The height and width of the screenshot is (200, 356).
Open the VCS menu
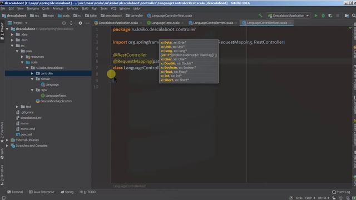click(113, 8)
